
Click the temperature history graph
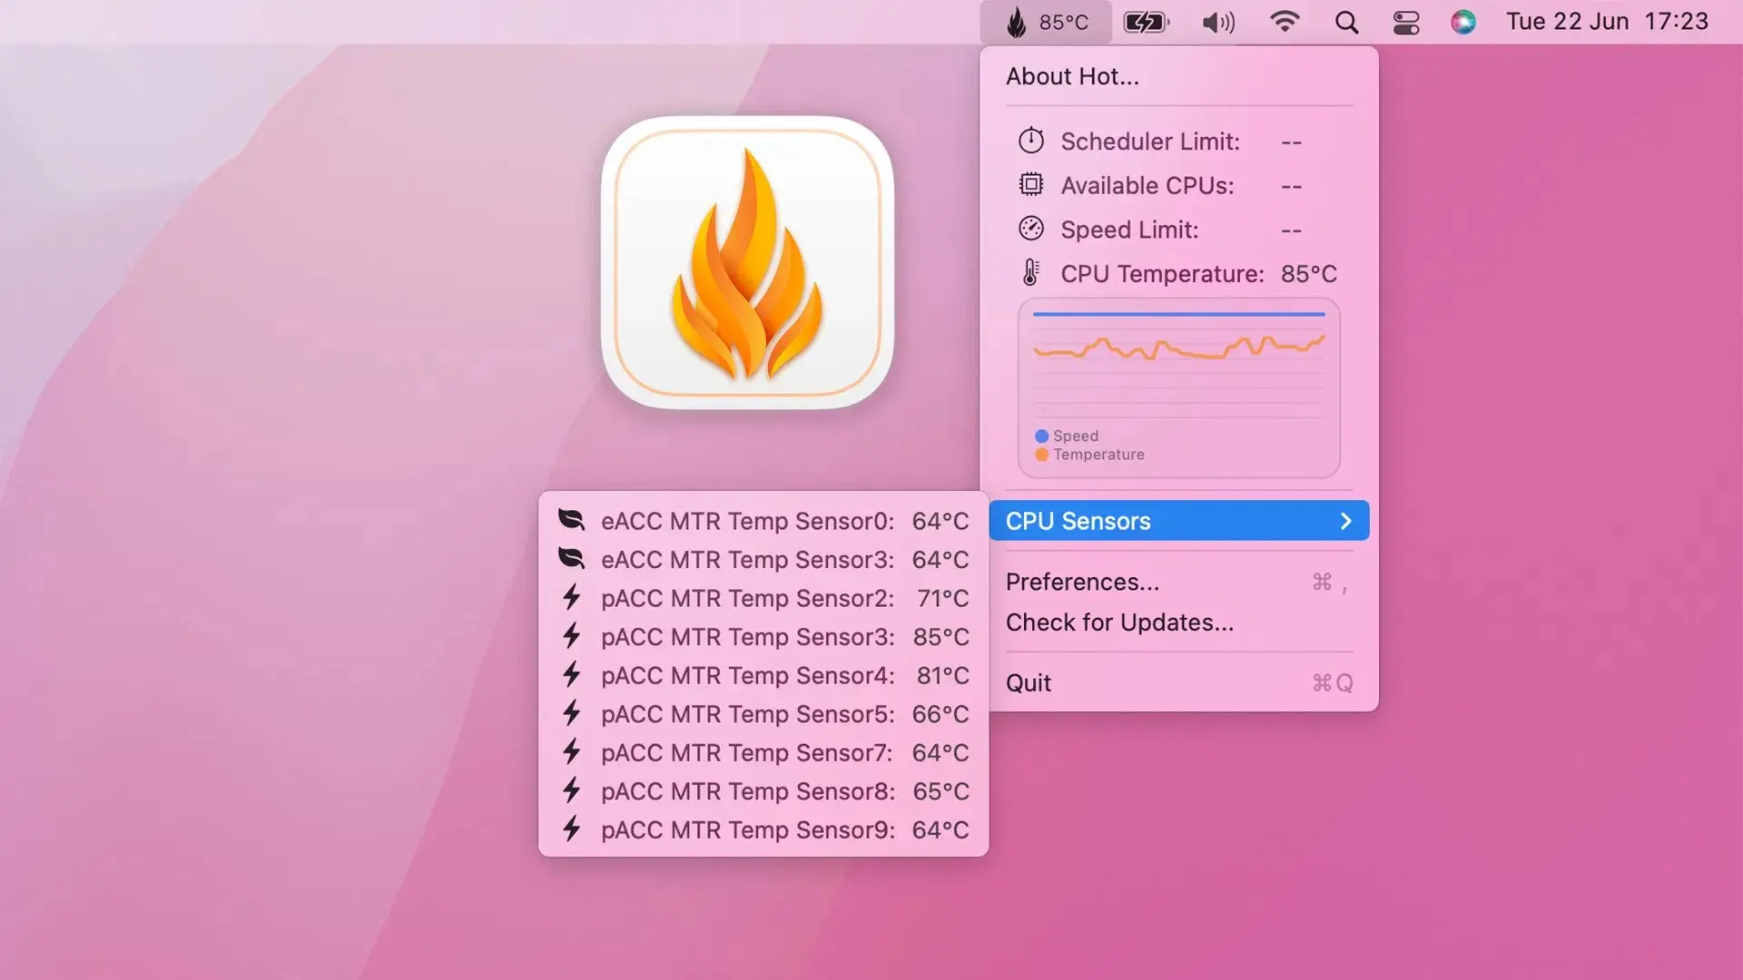click(x=1178, y=387)
